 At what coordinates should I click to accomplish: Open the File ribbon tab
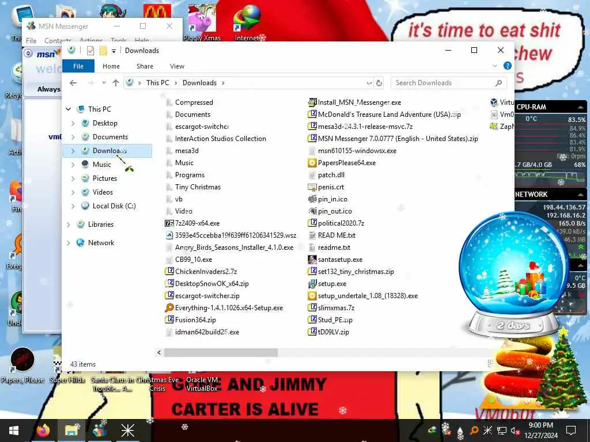tap(78, 66)
